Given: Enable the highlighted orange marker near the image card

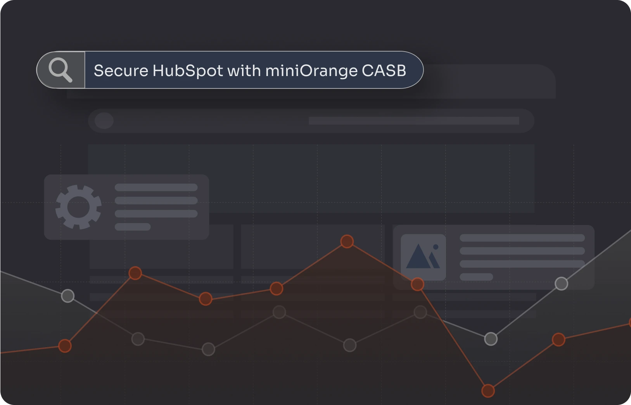Looking at the screenshot, I should (417, 284).
